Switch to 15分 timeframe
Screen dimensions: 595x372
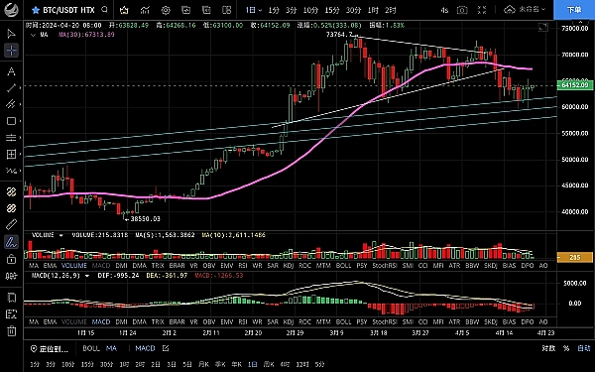tap(332, 10)
